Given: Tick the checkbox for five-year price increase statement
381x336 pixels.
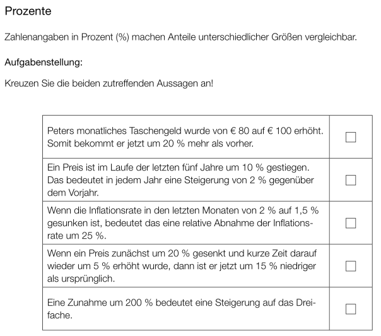Looking at the screenshot, I should [x=351, y=180].
